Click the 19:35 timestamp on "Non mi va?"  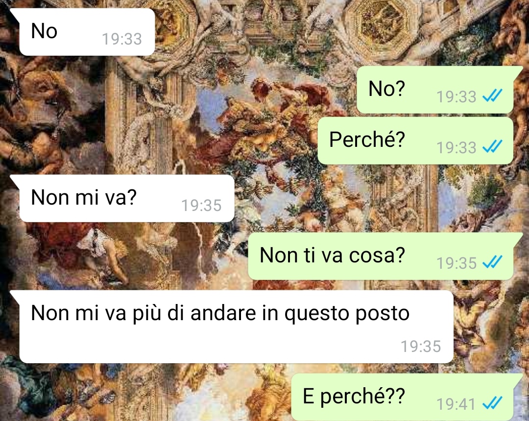pyautogui.click(x=201, y=205)
